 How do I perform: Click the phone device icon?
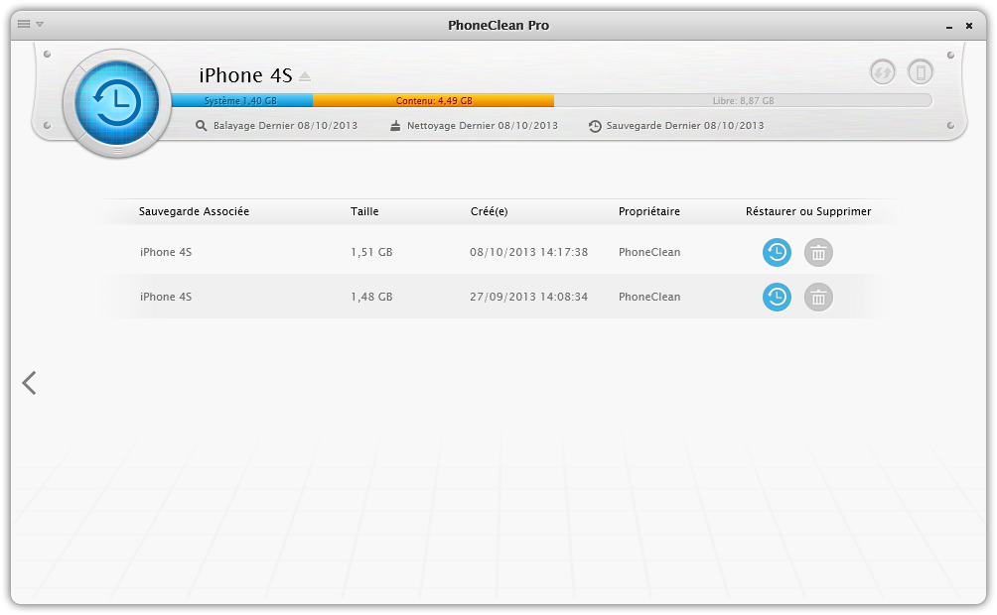[x=921, y=71]
